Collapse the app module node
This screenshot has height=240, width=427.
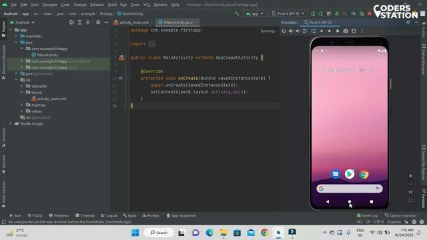tap(11, 30)
